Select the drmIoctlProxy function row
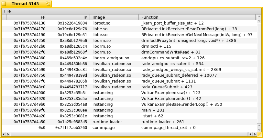 (x=129, y=41)
